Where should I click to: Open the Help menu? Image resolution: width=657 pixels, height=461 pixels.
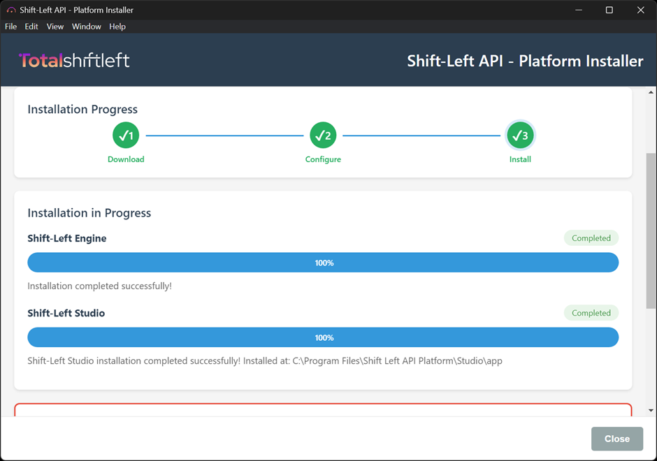[x=117, y=27]
